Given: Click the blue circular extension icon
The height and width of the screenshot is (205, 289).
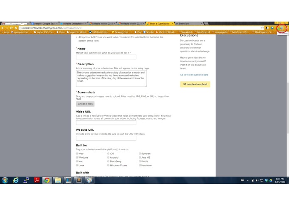Looking at the screenshot, I should (272, 28).
